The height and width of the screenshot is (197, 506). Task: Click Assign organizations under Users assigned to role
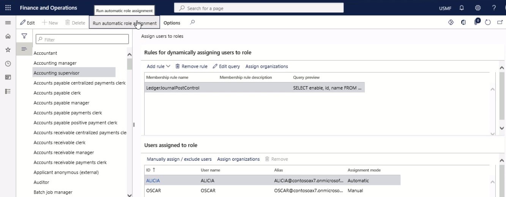coord(238,159)
